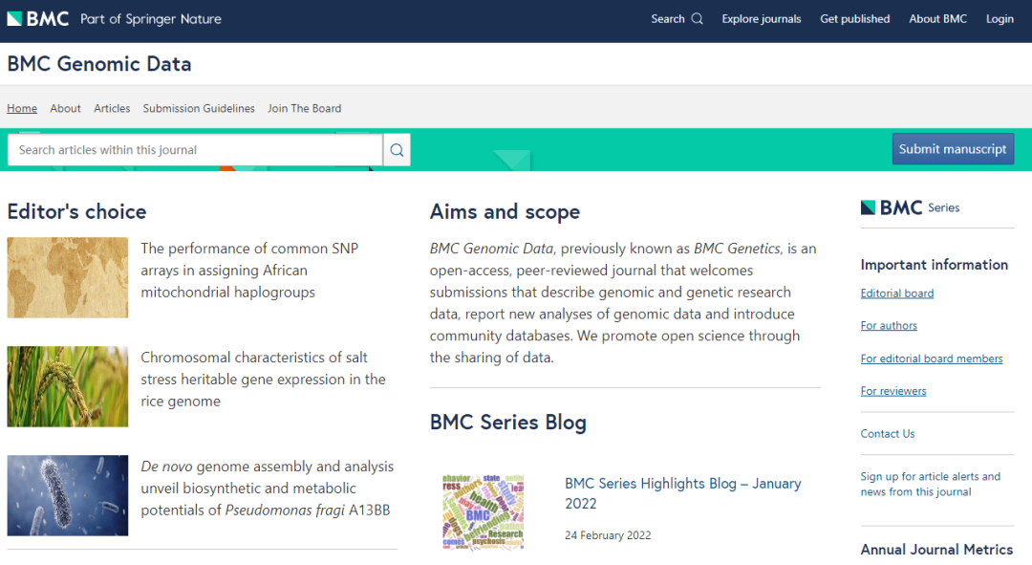The image size is (1032, 565).
Task: Open the BMC Series logo link
Action: [911, 207]
